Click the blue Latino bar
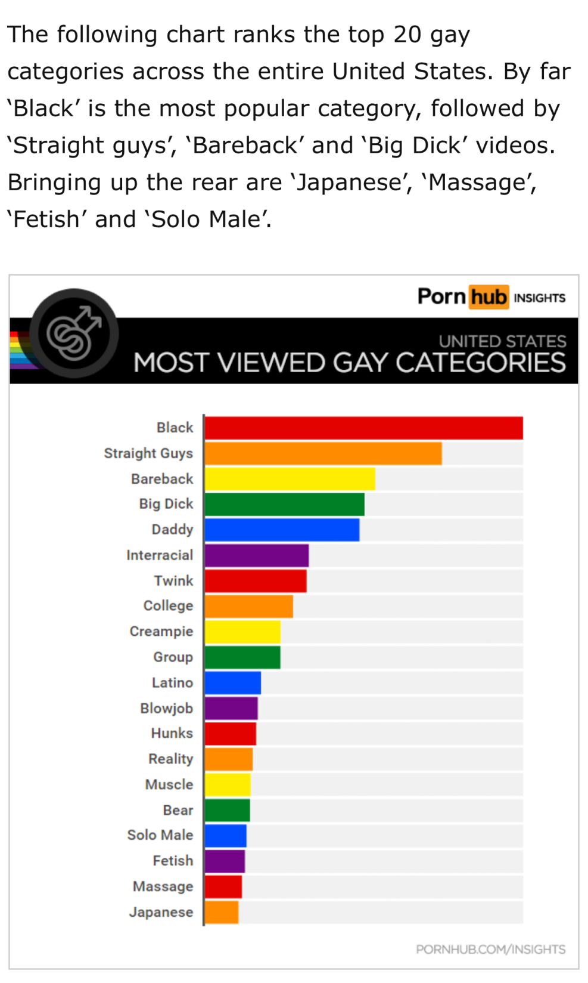 (232, 682)
